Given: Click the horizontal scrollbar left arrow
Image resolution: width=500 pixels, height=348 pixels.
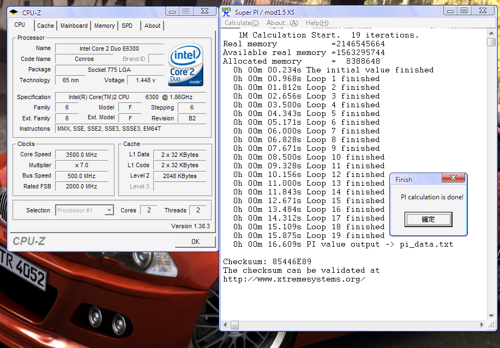Looking at the screenshot, I should [x=225, y=325].
